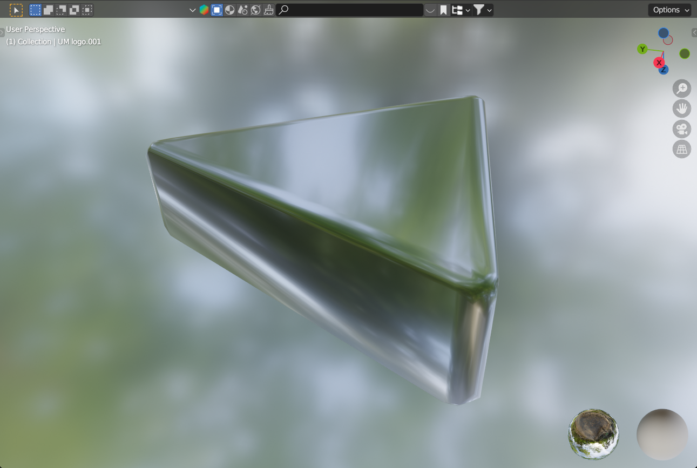Click the hand Pan view gizmo
This screenshot has width=697, height=468.
tap(682, 108)
